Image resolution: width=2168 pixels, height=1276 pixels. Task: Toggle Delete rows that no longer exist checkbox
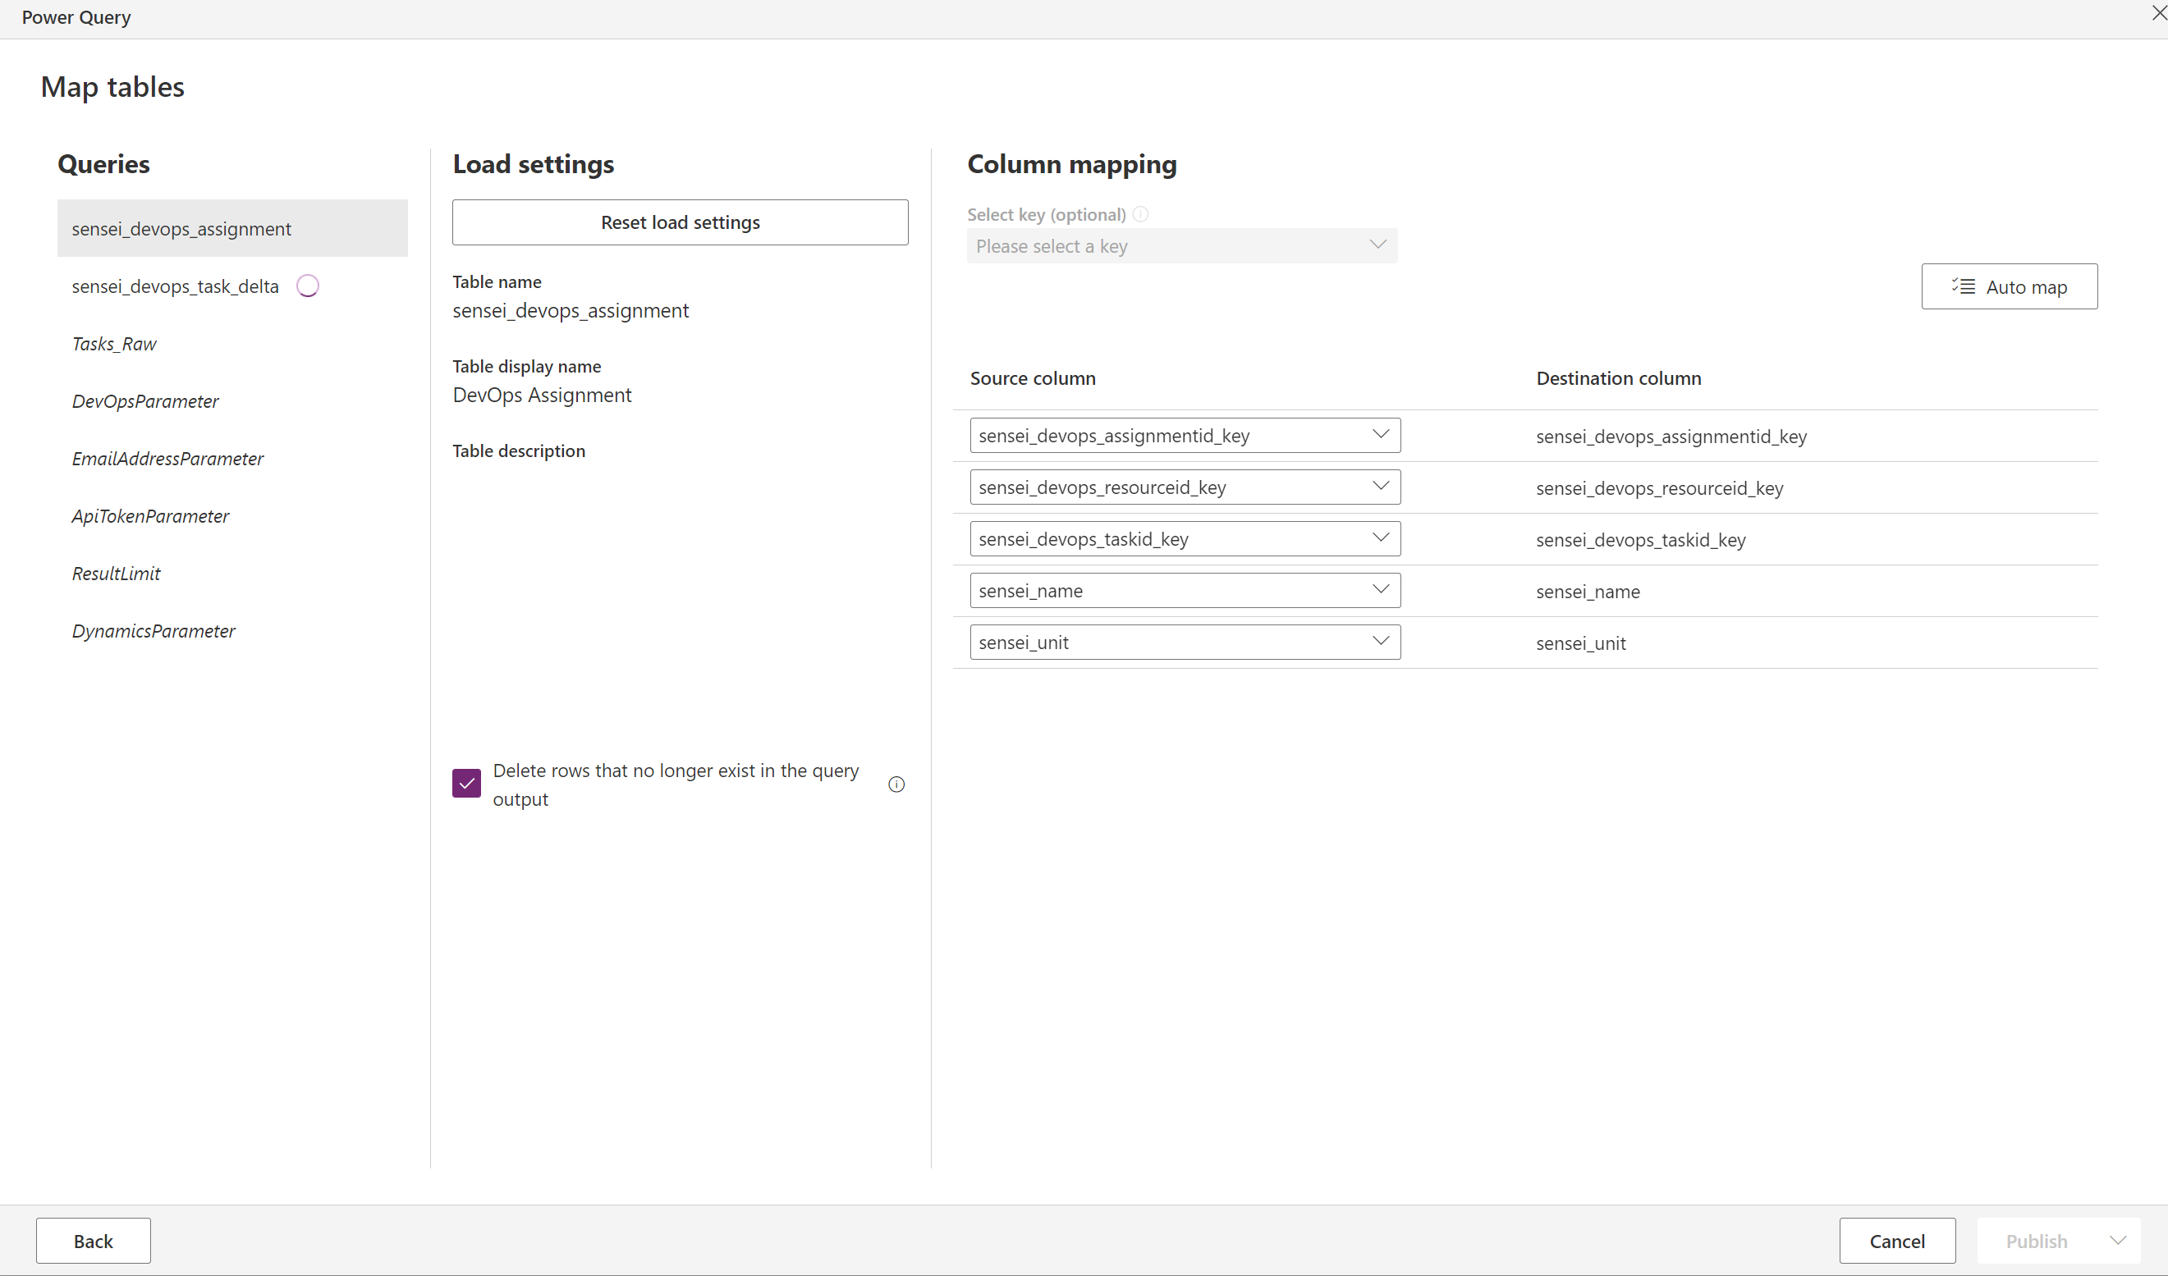466,784
